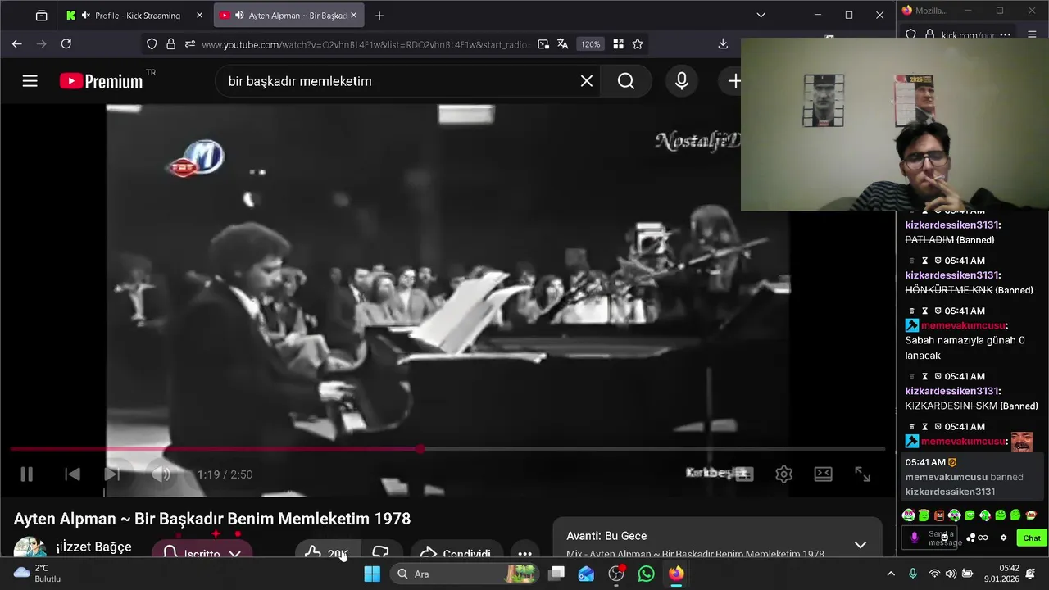The width and height of the screenshot is (1049, 590).
Task: Click the YouTube URL address bar
Action: (365, 44)
